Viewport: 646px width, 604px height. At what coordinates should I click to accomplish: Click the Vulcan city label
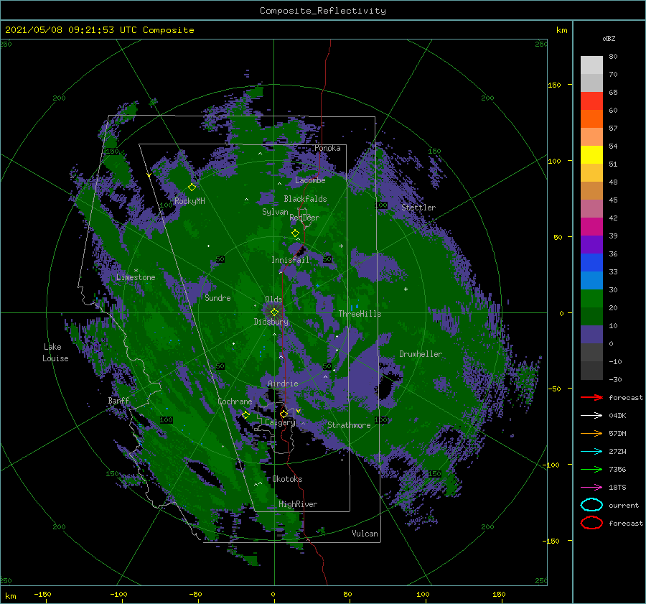pos(365,534)
